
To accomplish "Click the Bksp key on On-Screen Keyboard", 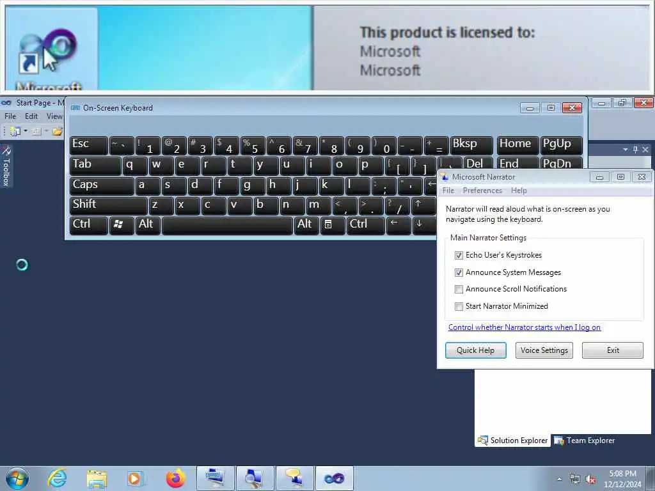I will 471,145.
